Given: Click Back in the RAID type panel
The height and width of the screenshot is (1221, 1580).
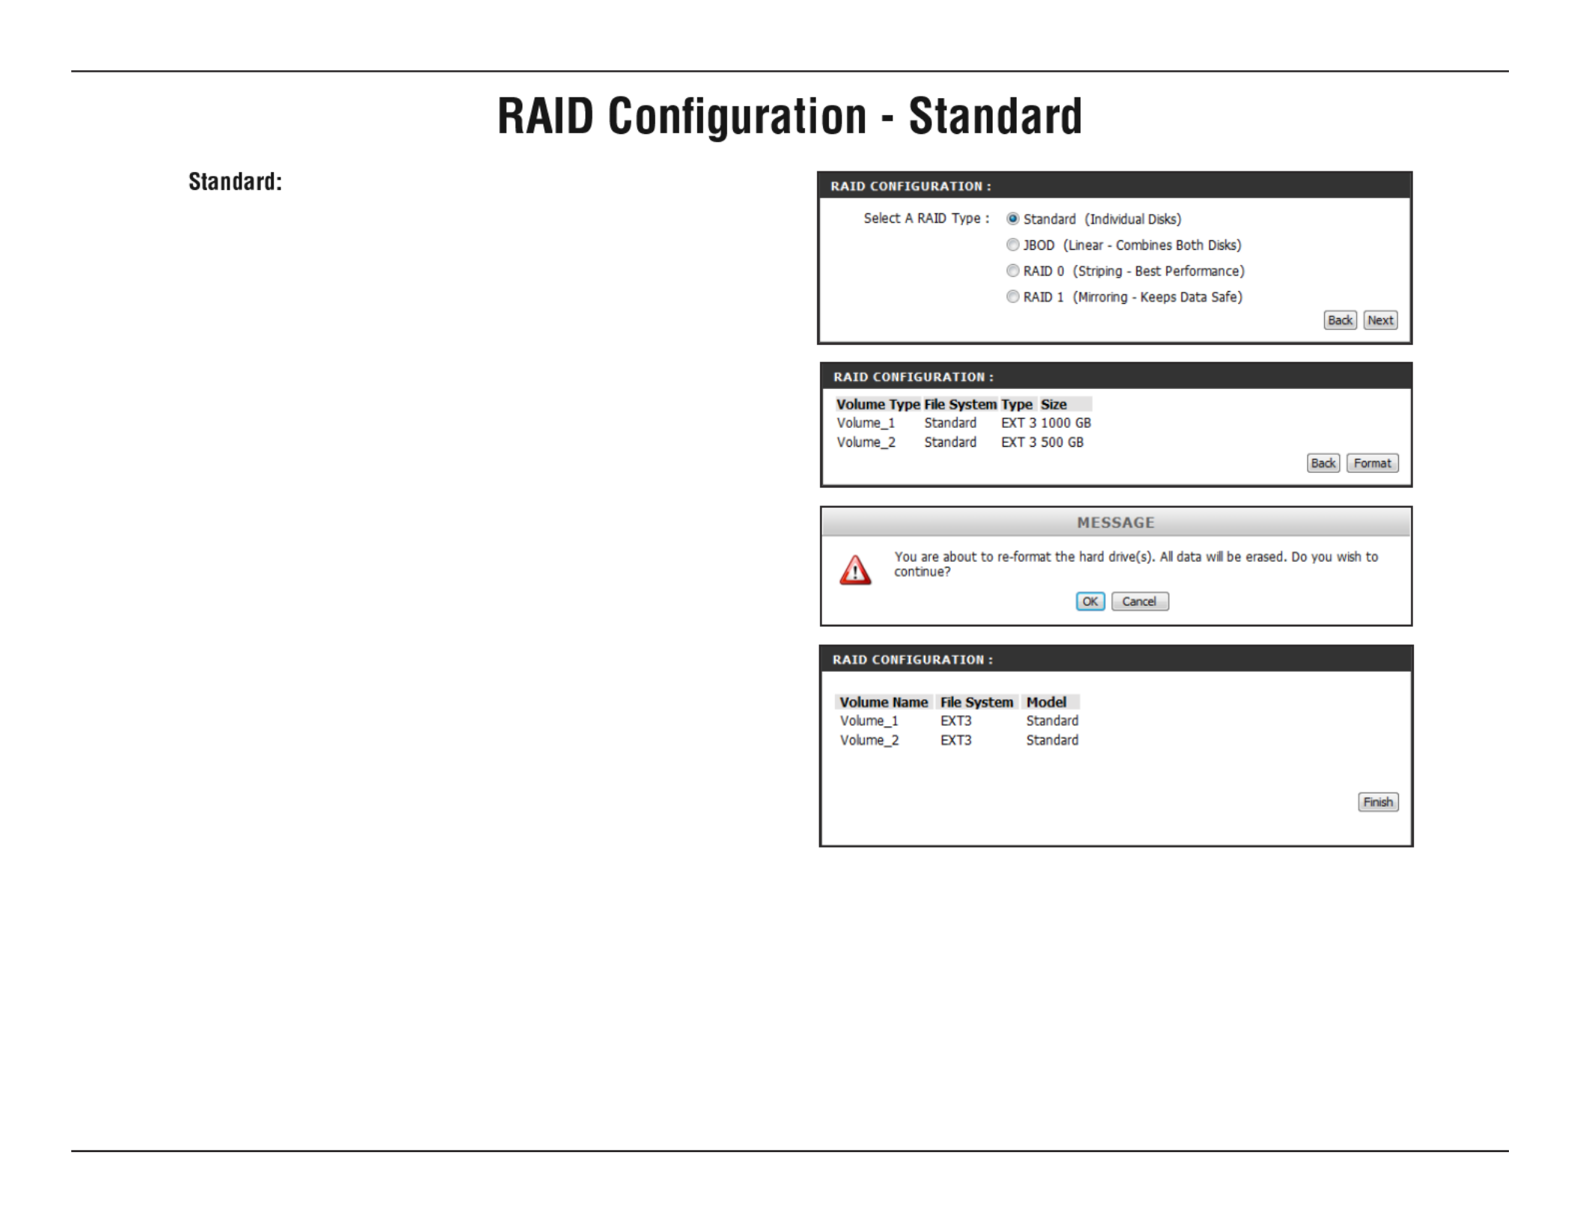Looking at the screenshot, I should (x=1340, y=320).
